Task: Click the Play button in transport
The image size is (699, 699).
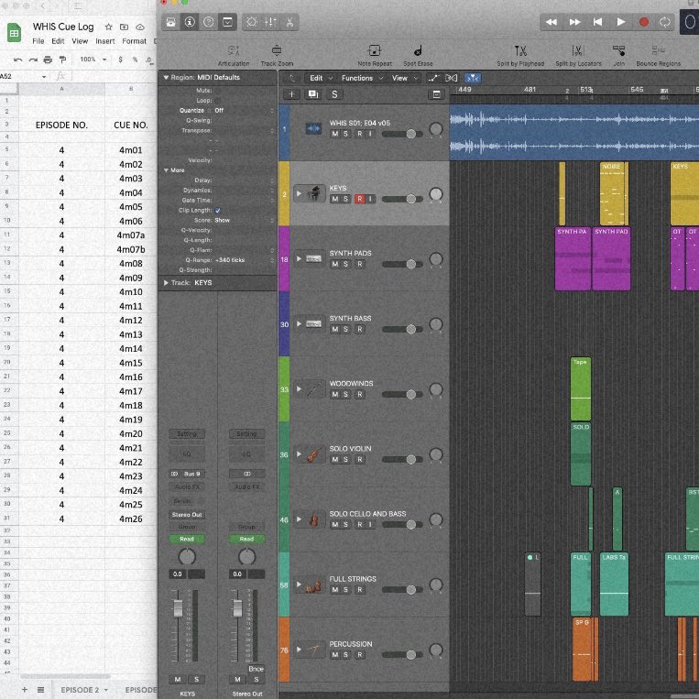Action: pos(620,22)
